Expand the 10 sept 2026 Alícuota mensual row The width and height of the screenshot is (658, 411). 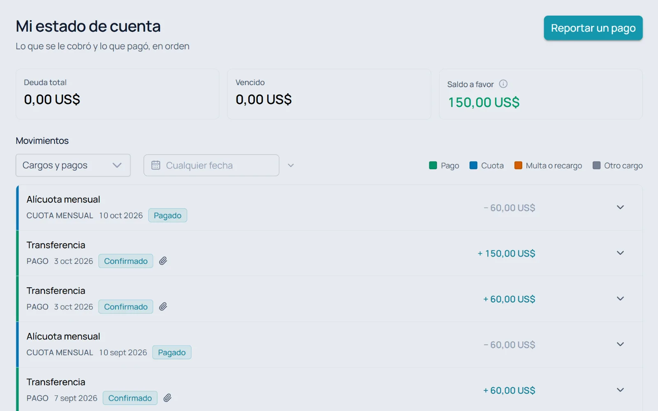pyautogui.click(x=620, y=344)
